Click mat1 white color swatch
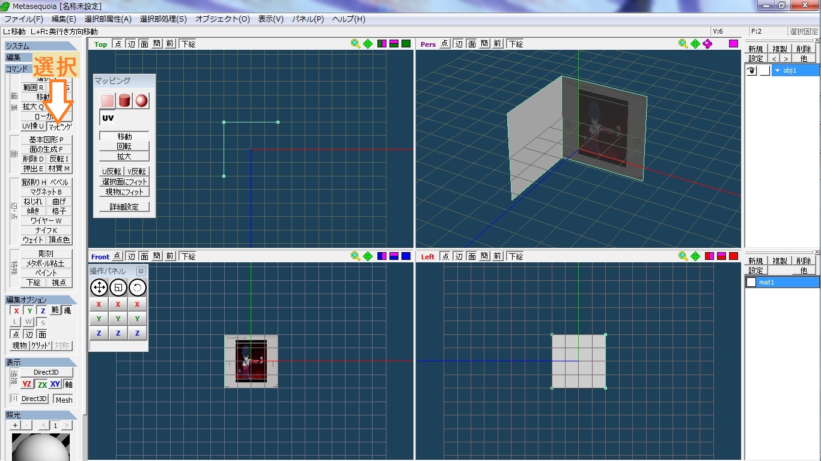 click(751, 282)
